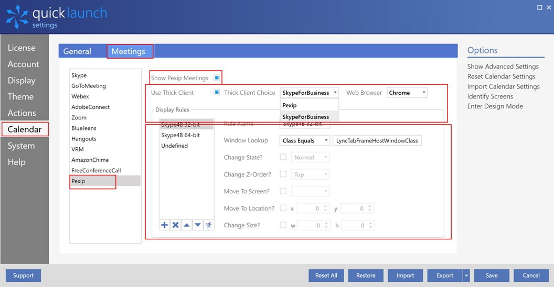The image size is (554, 287).
Task: Open the Change State Normal dropdown
Action: 310,157
